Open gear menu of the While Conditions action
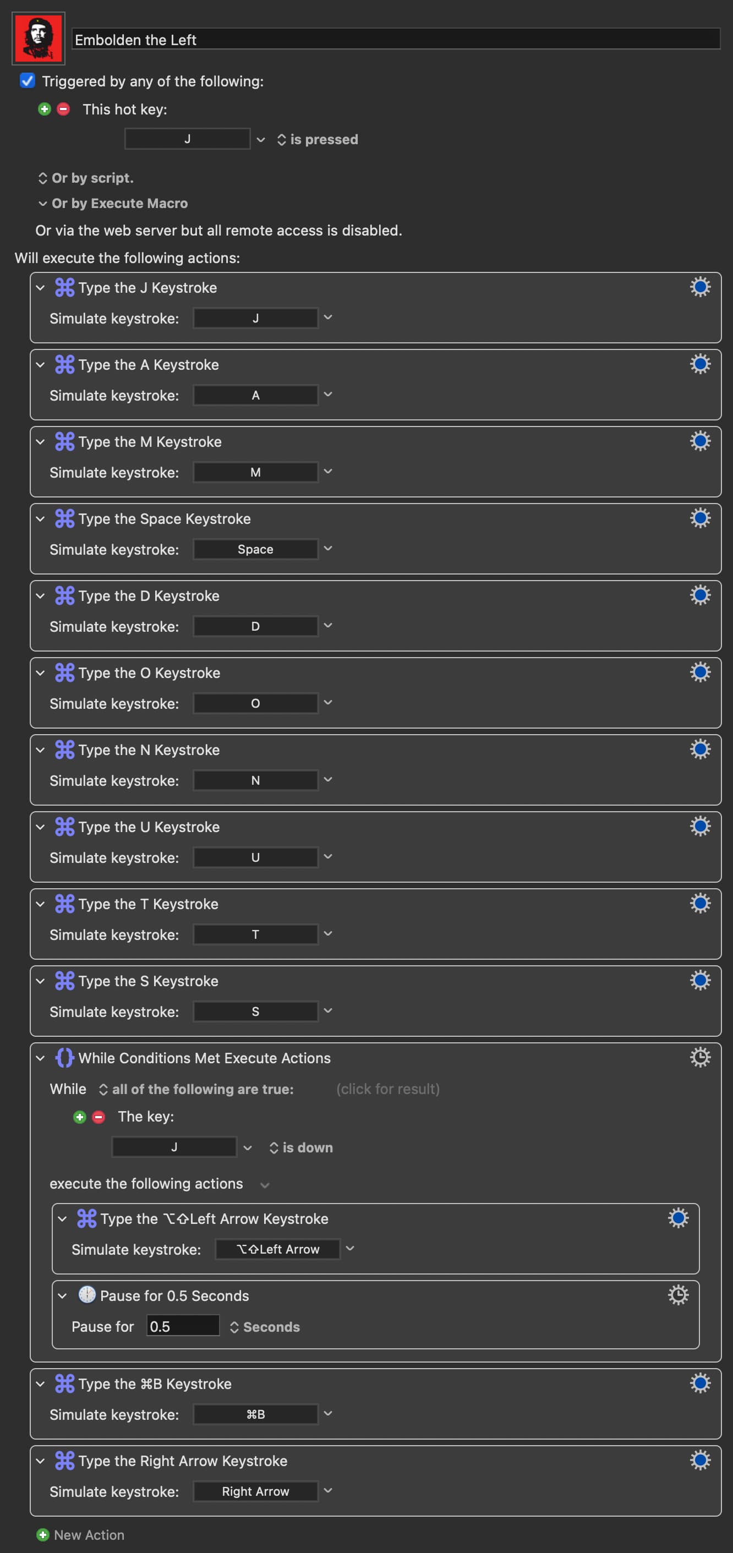733x1553 pixels. [x=699, y=1058]
